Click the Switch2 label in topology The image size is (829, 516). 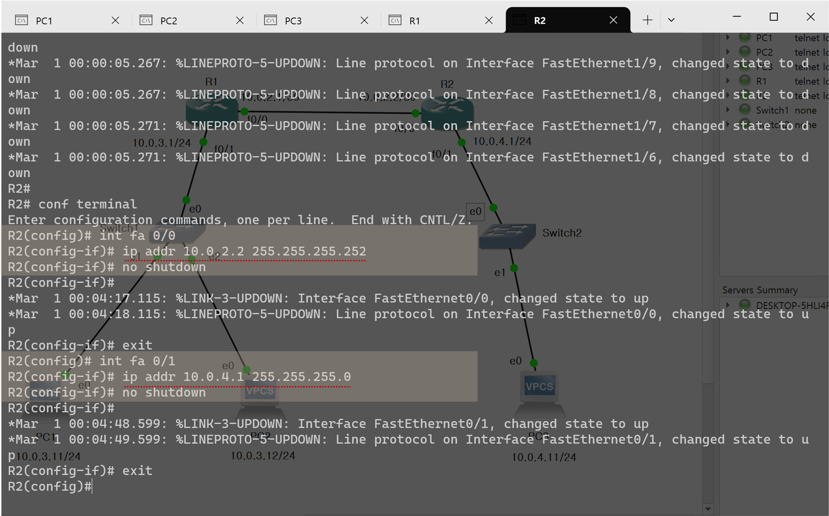[562, 233]
